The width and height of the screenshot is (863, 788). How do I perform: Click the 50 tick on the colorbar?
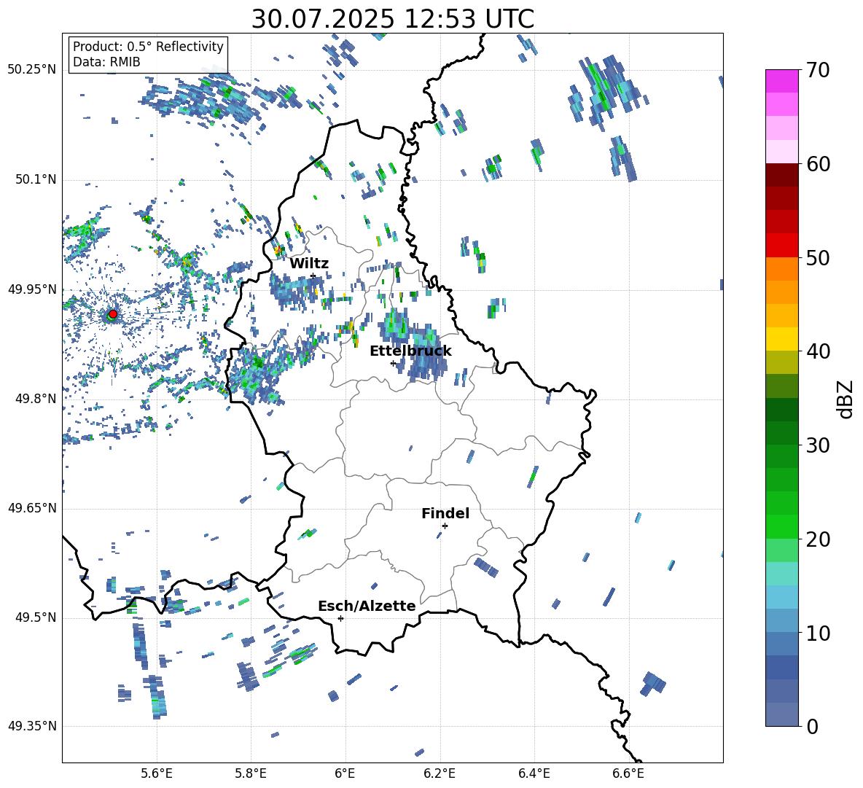tap(818, 257)
